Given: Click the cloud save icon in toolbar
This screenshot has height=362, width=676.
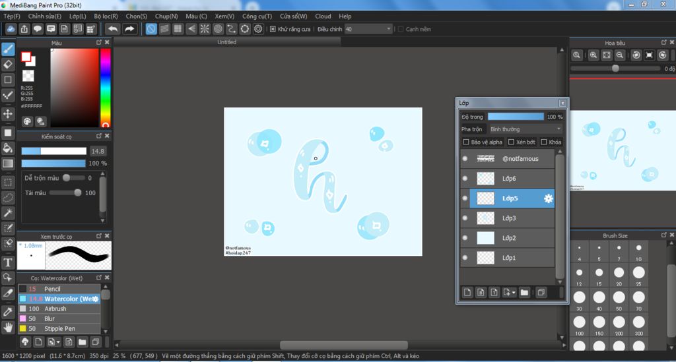Looking at the screenshot, I should pyautogui.click(x=11, y=29).
